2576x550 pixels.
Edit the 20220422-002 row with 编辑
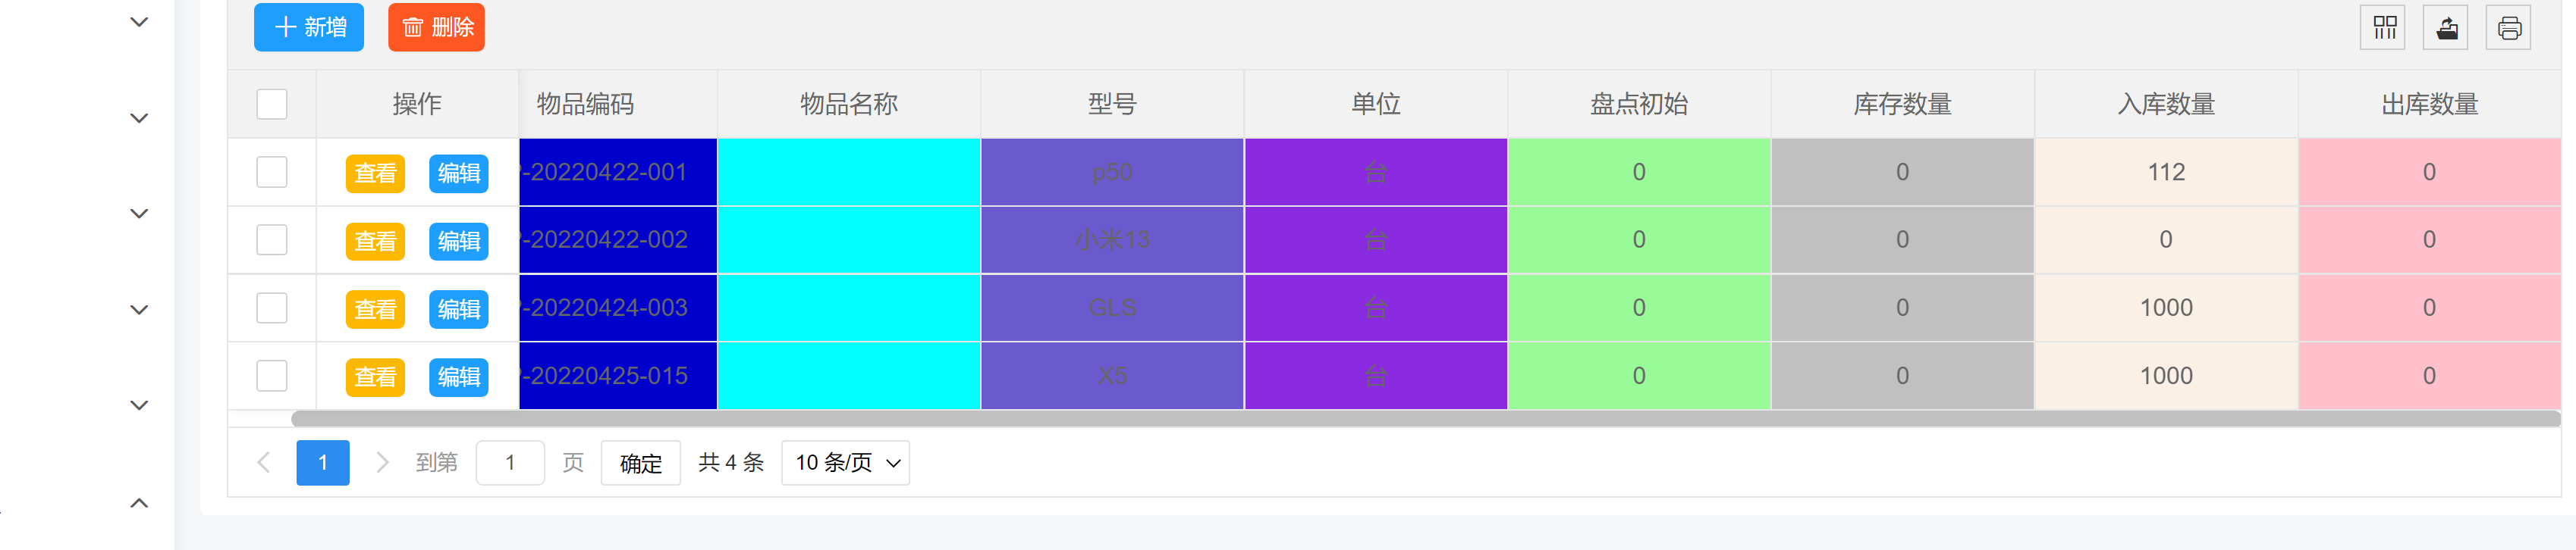tap(459, 241)
